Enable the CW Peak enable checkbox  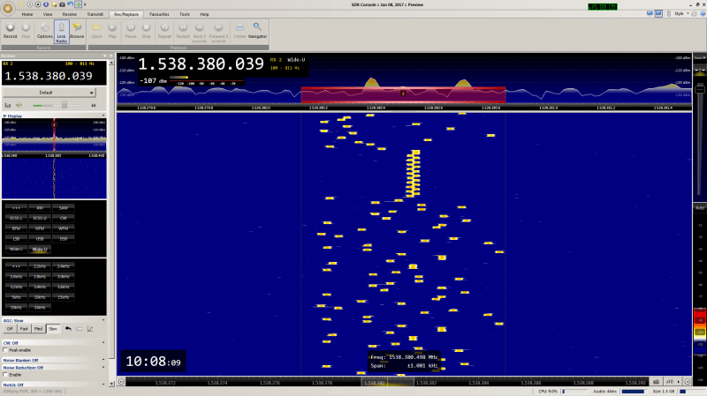[5, 350]
